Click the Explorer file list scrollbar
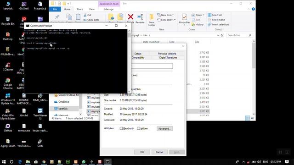This screenshot has width=294, height=165. tap(254, 56)
